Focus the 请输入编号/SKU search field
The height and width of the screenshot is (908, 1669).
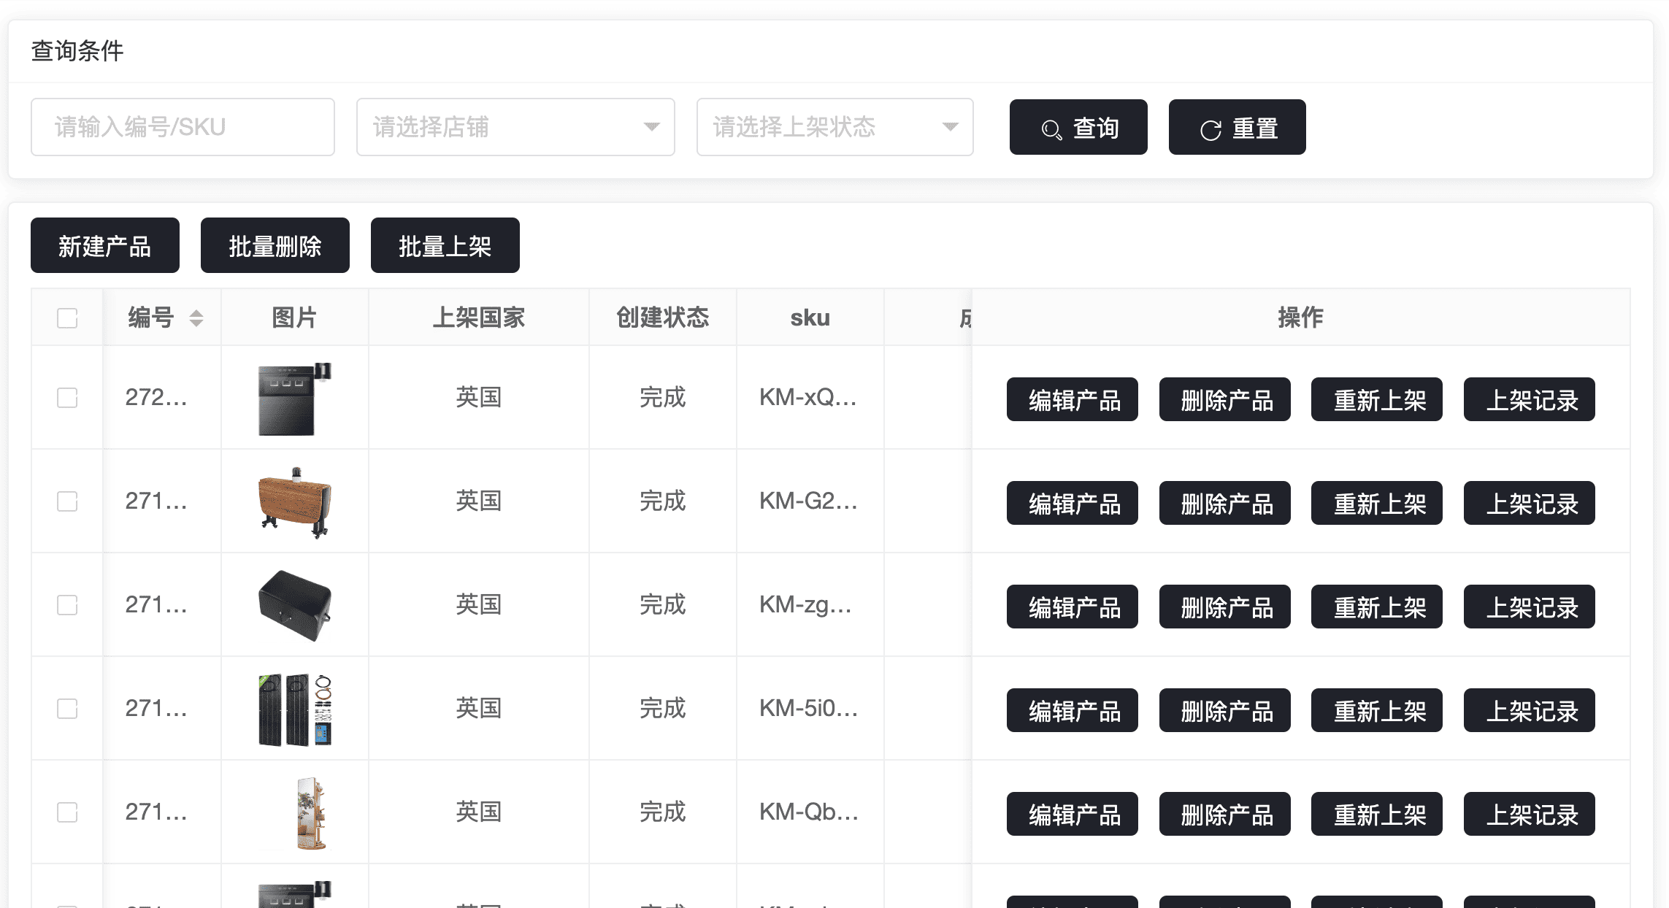183,127
